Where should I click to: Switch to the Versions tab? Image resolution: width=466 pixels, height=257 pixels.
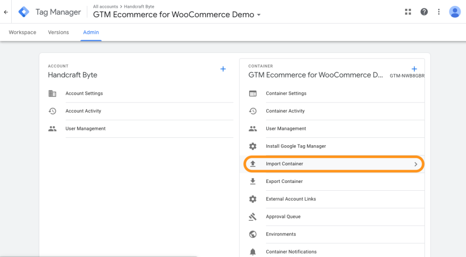(58, 32)
